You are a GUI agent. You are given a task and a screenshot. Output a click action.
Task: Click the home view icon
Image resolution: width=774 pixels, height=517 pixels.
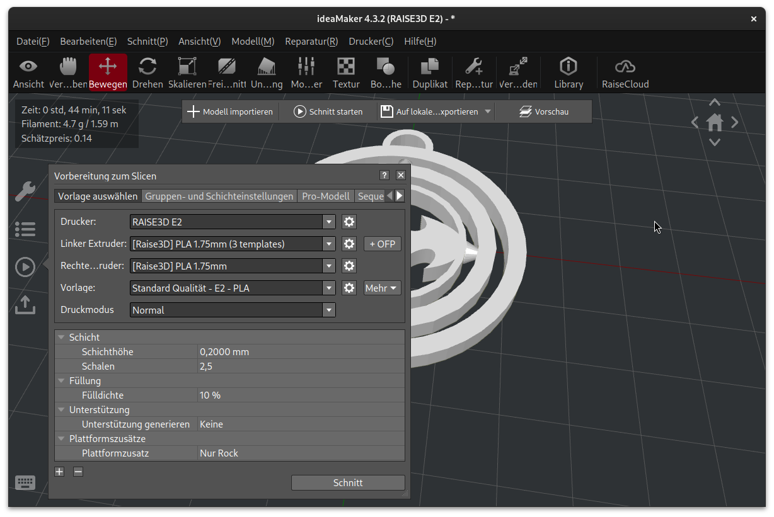714,122
